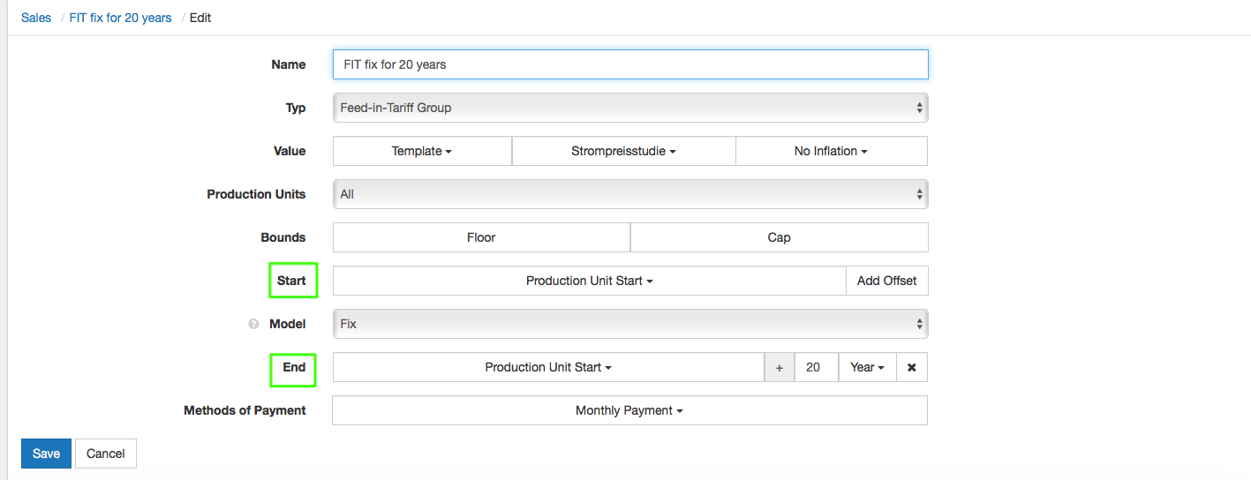The width and height of the screenshot is (1251, 480).
Task: Open the End row Production Unit Start dropdown
Action: coord(548,367)
